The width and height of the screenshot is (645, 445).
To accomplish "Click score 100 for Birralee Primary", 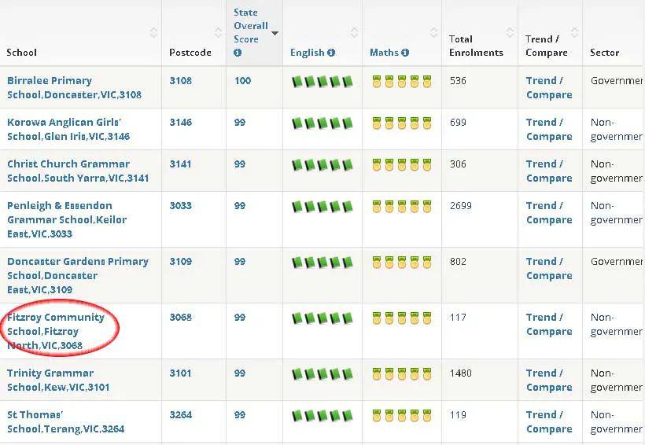I will click(x=243, y=81).
